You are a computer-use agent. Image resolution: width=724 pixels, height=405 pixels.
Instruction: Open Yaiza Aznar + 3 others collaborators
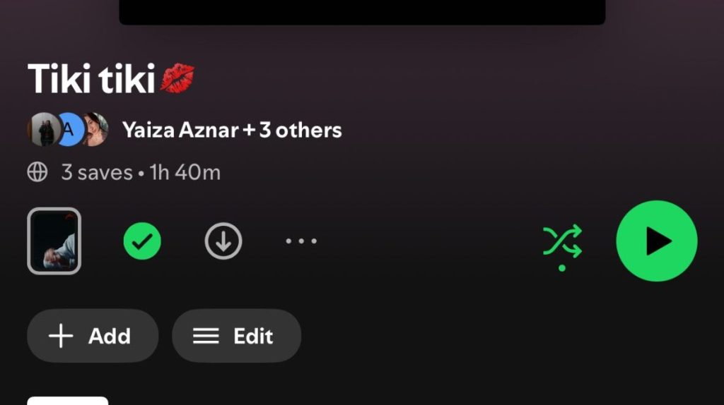tap(232, 130)
